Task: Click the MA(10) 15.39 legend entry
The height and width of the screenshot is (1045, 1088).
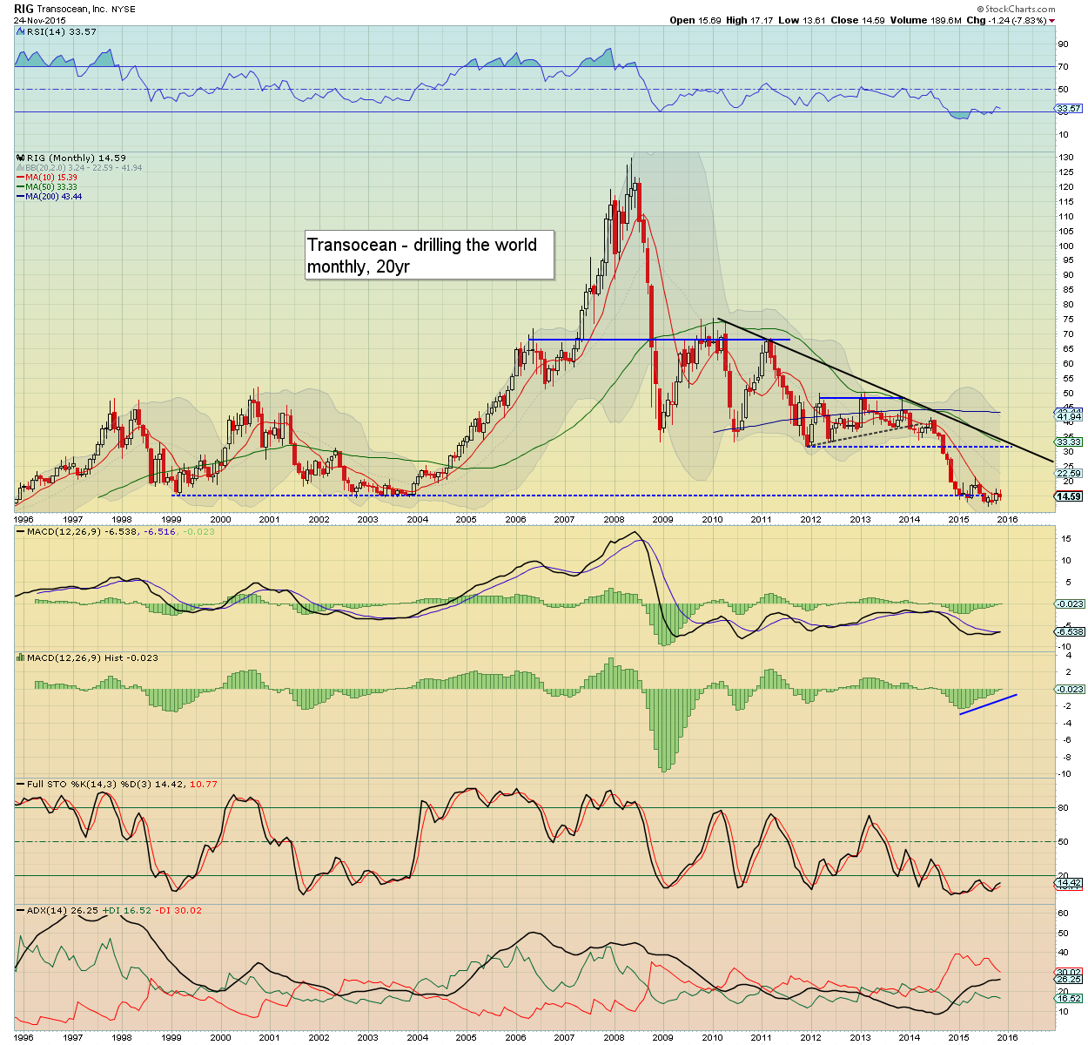Action: [50, 178]
